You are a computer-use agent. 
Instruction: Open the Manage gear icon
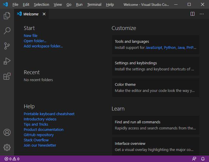pyautogui.click(x=7, y=147)
